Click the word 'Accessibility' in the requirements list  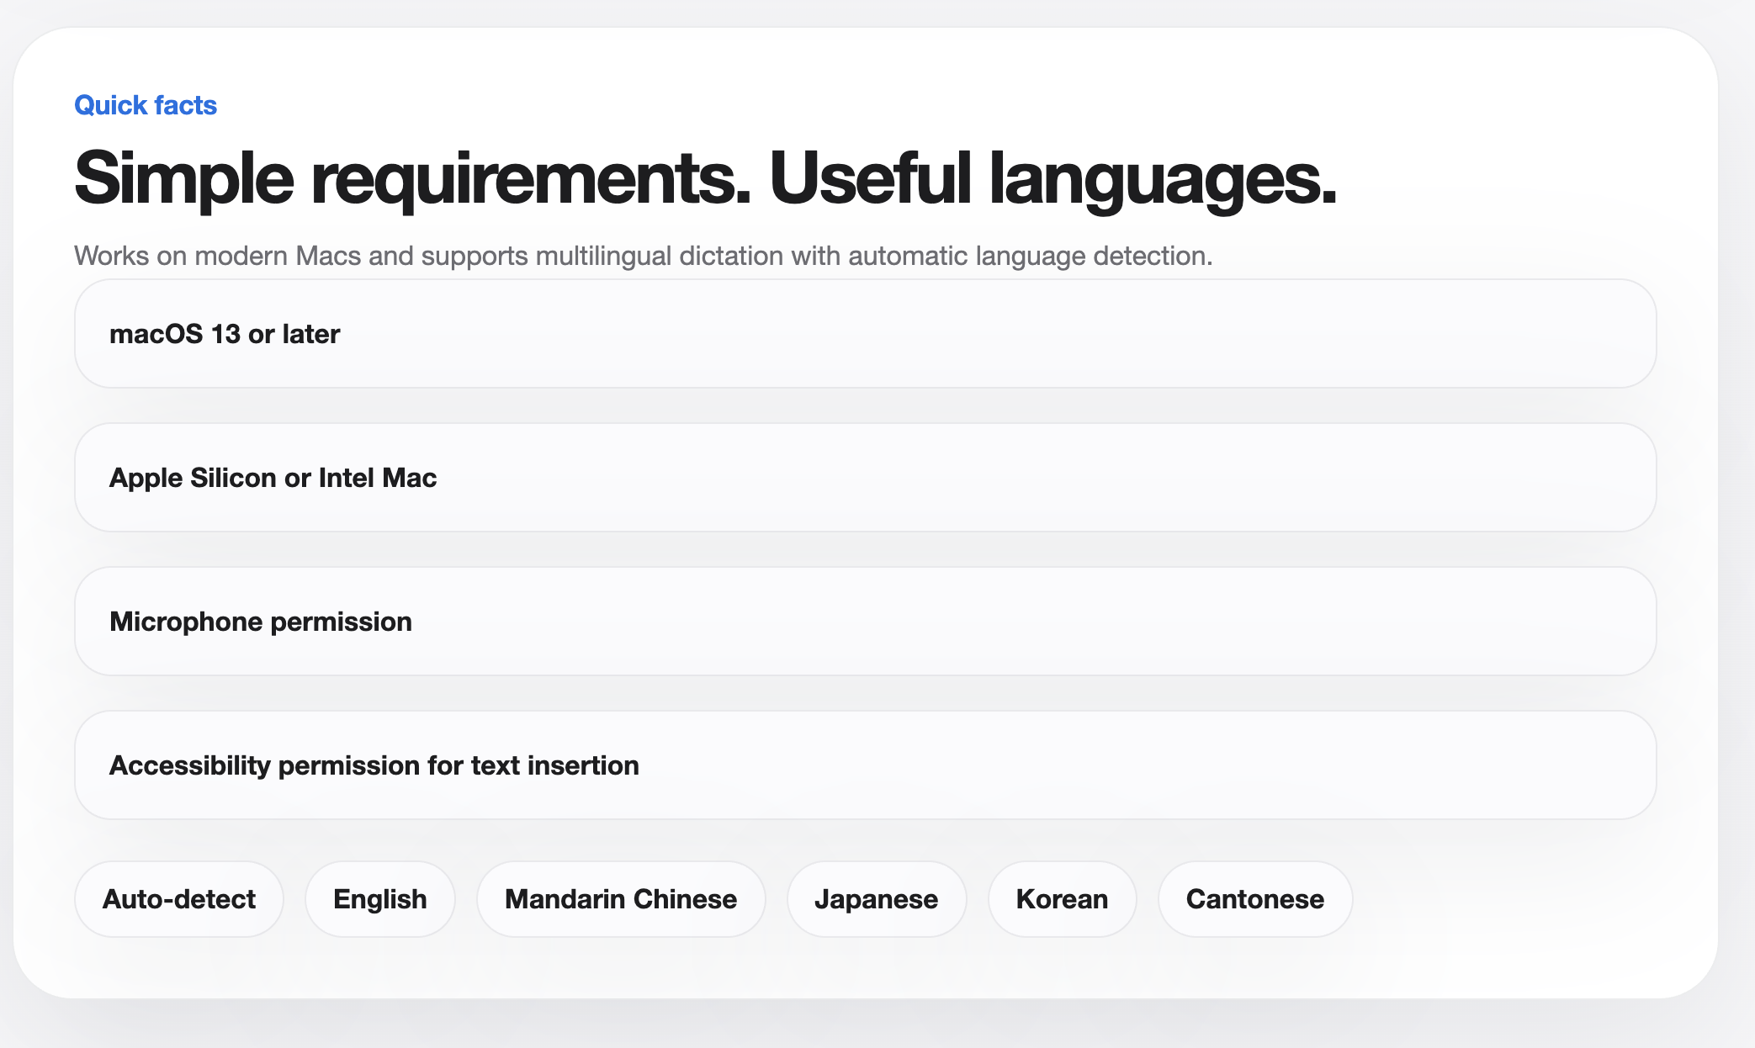tap(189, 765)
